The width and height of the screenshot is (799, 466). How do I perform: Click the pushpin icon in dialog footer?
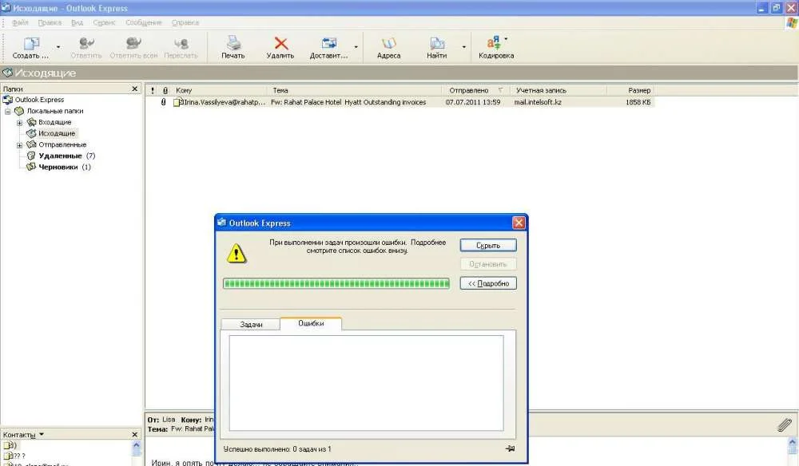510,448
